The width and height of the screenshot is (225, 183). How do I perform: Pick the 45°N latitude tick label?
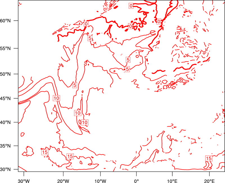pyautogui.click(x=8, y=99)
